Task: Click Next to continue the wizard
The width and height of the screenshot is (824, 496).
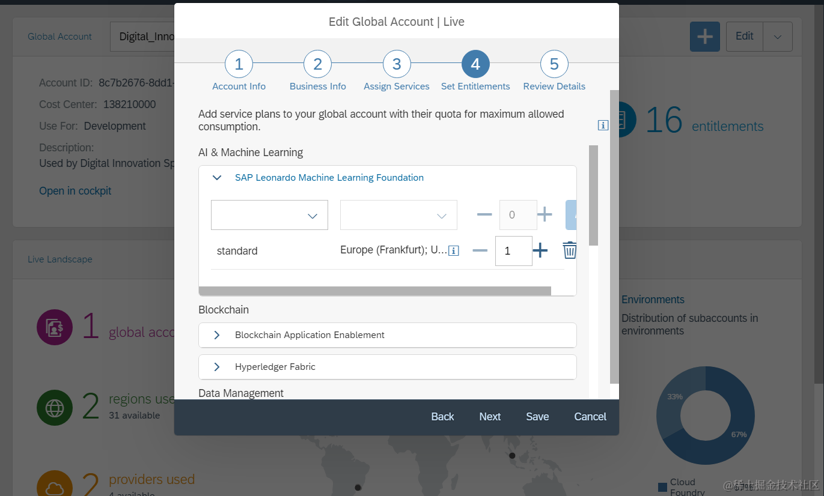Action: point(490,417)
